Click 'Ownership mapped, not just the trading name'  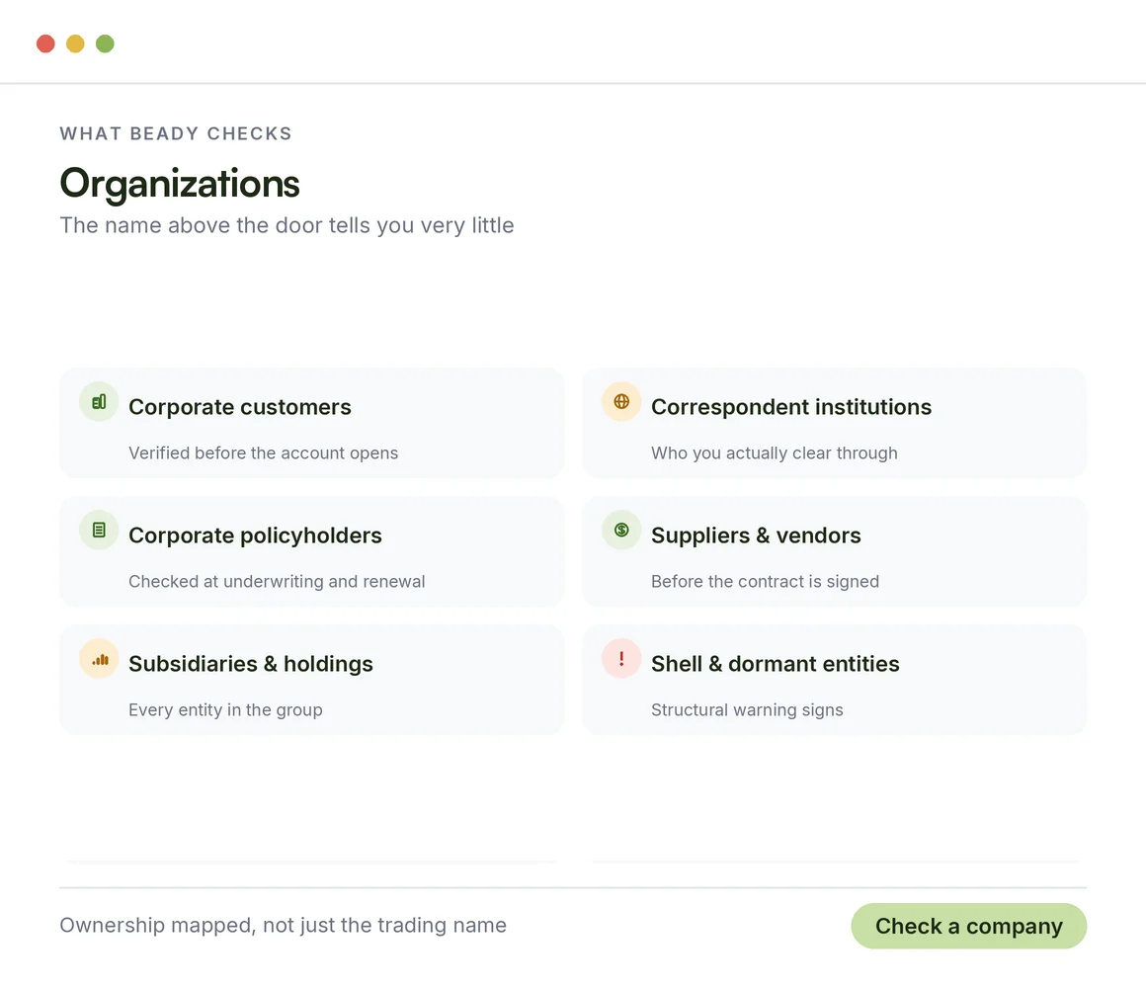pos(283,925)
